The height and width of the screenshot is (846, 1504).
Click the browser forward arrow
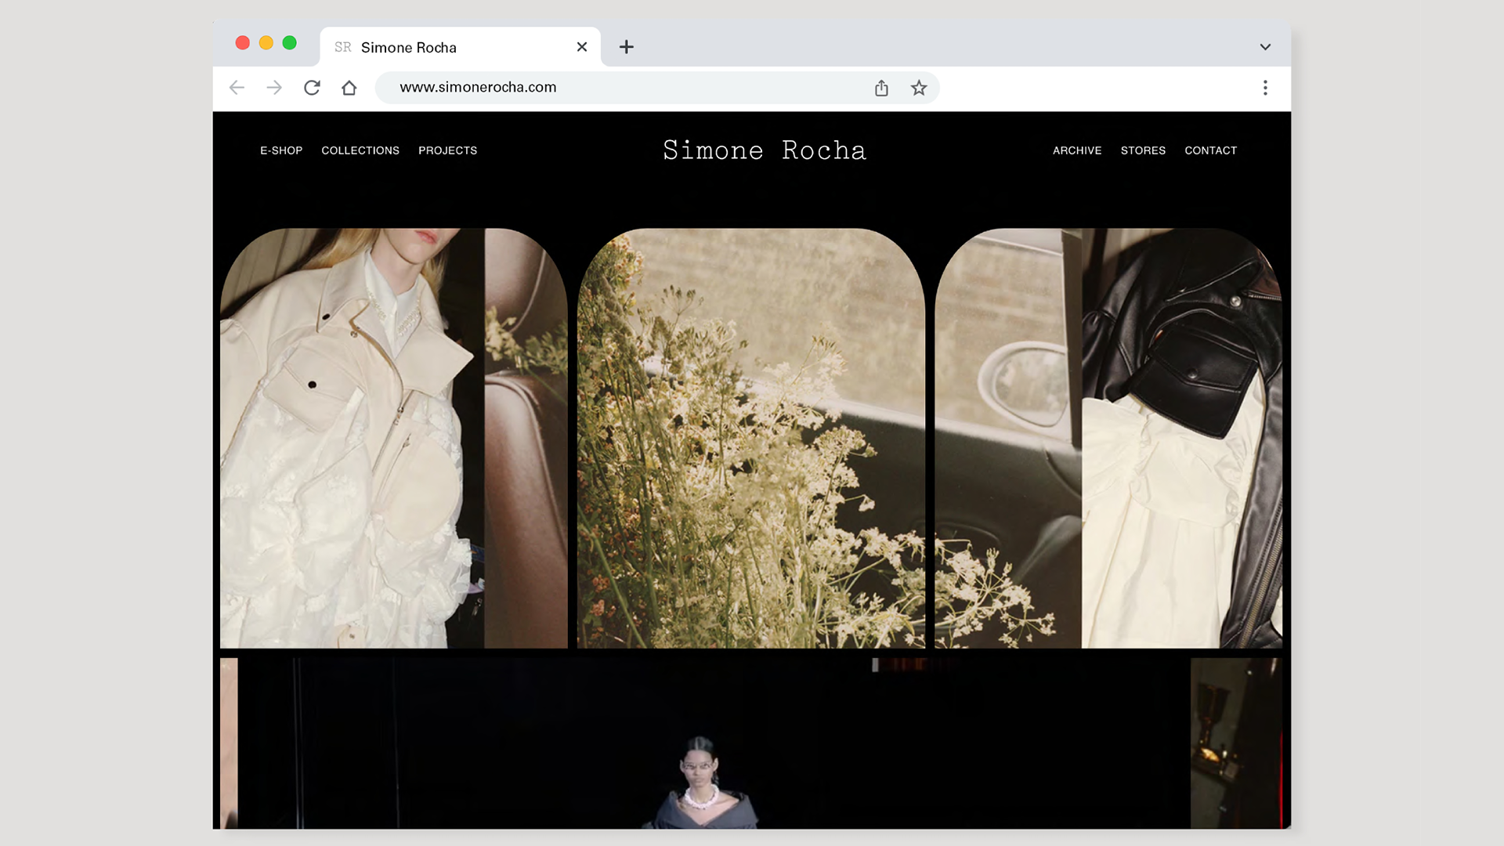coord(274,88)
